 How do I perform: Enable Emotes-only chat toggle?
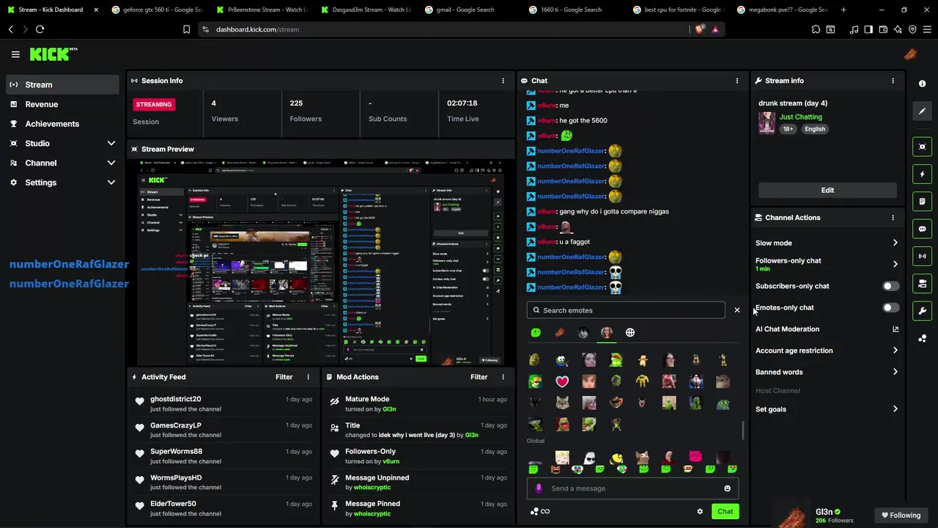890,308
